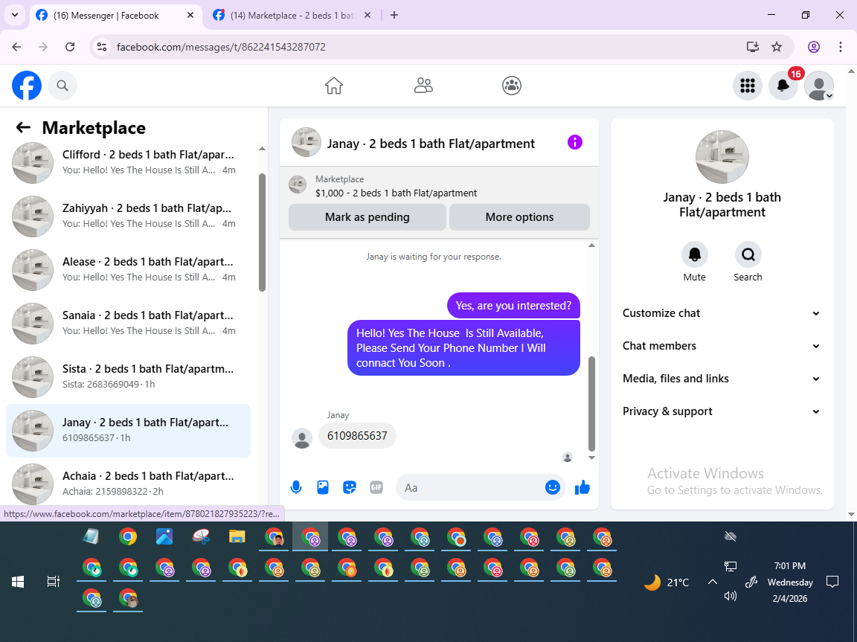Open the Zahiyyah conversation
This screenshot has height=642, width=857.
129,216
